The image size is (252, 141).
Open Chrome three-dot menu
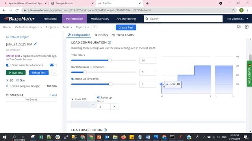(248, 10)
